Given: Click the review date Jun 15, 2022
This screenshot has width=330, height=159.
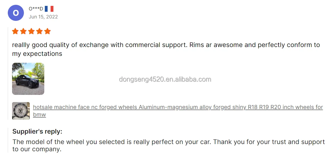Looking at the screenshot, I should (x=43, y=17).
